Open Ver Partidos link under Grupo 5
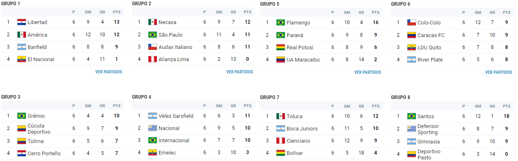Viewport: 518px width, 161px height. (x=368, y=72)
